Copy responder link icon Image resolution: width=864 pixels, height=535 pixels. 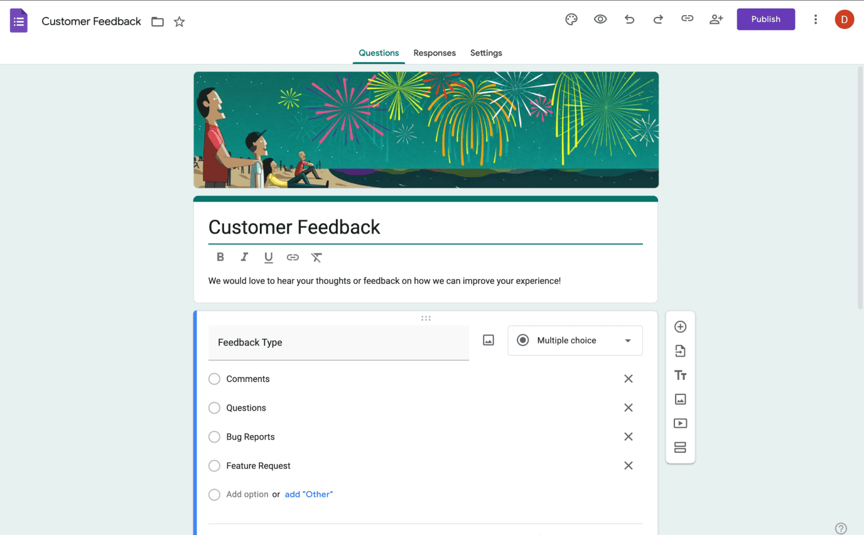pyautogui.click(x=687, y=19)
